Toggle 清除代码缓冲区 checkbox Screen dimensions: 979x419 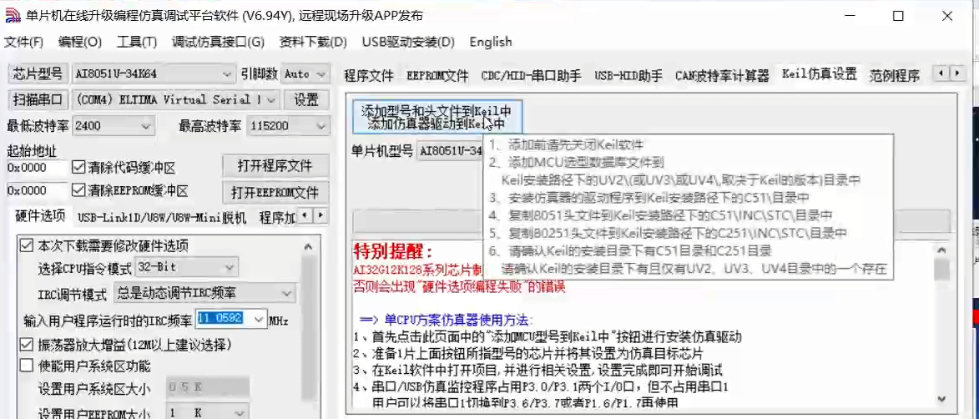click(x=79, y=166)
